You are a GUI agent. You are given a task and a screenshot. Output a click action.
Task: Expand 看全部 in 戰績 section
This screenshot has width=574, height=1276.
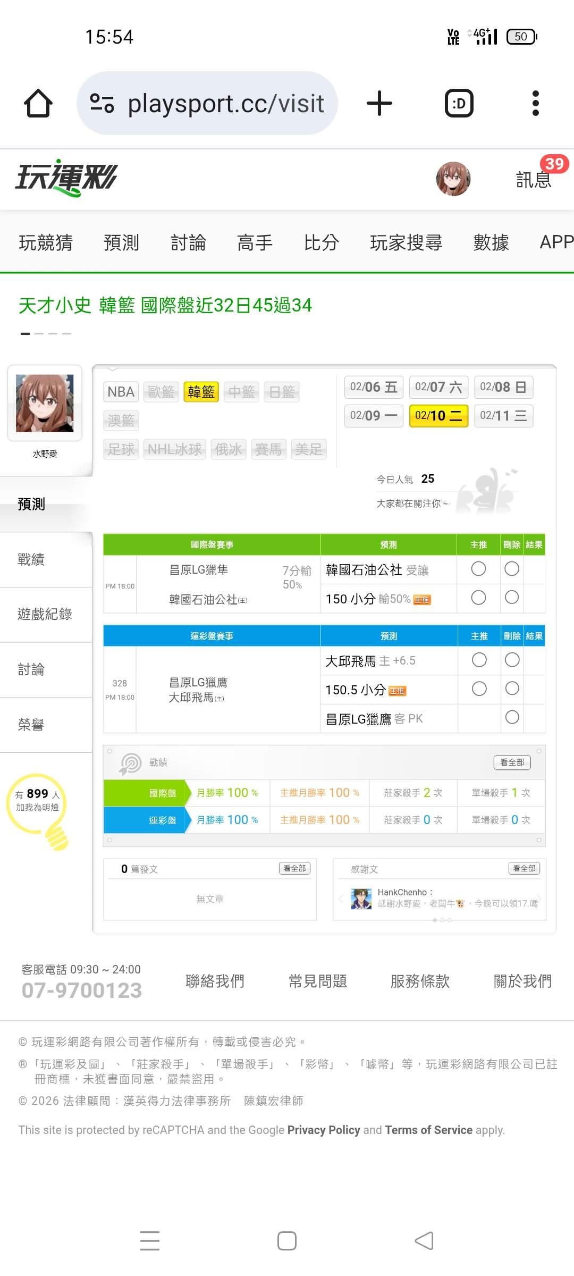click(512, 762)
